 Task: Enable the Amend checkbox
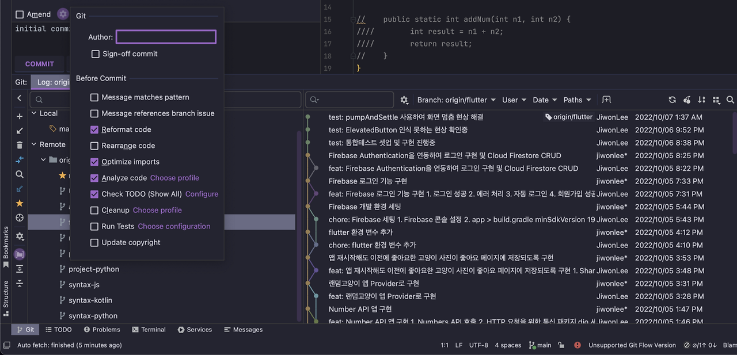point(20,14)
